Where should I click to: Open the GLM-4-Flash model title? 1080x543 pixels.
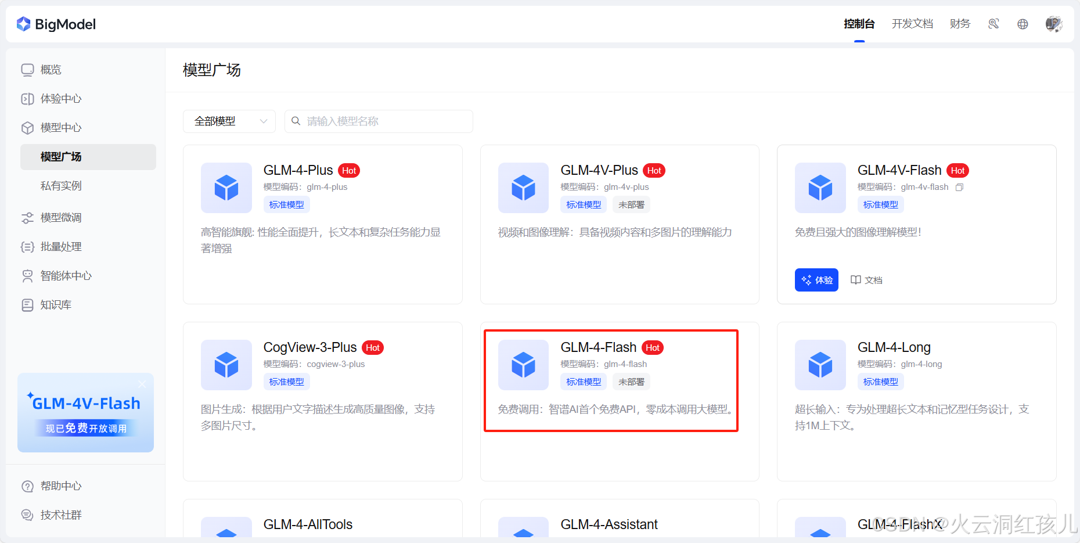(x=599, y=347)
